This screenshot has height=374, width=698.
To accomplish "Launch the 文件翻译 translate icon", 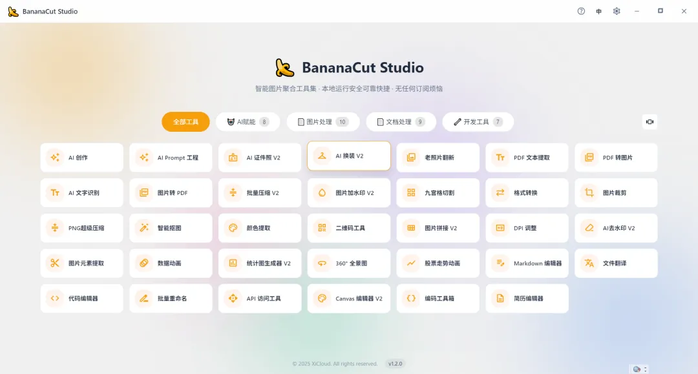I will [x=589, y=264].
